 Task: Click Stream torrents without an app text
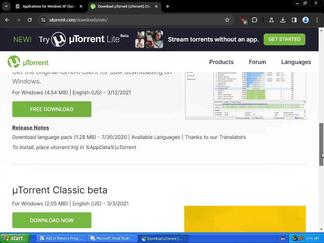213,39
